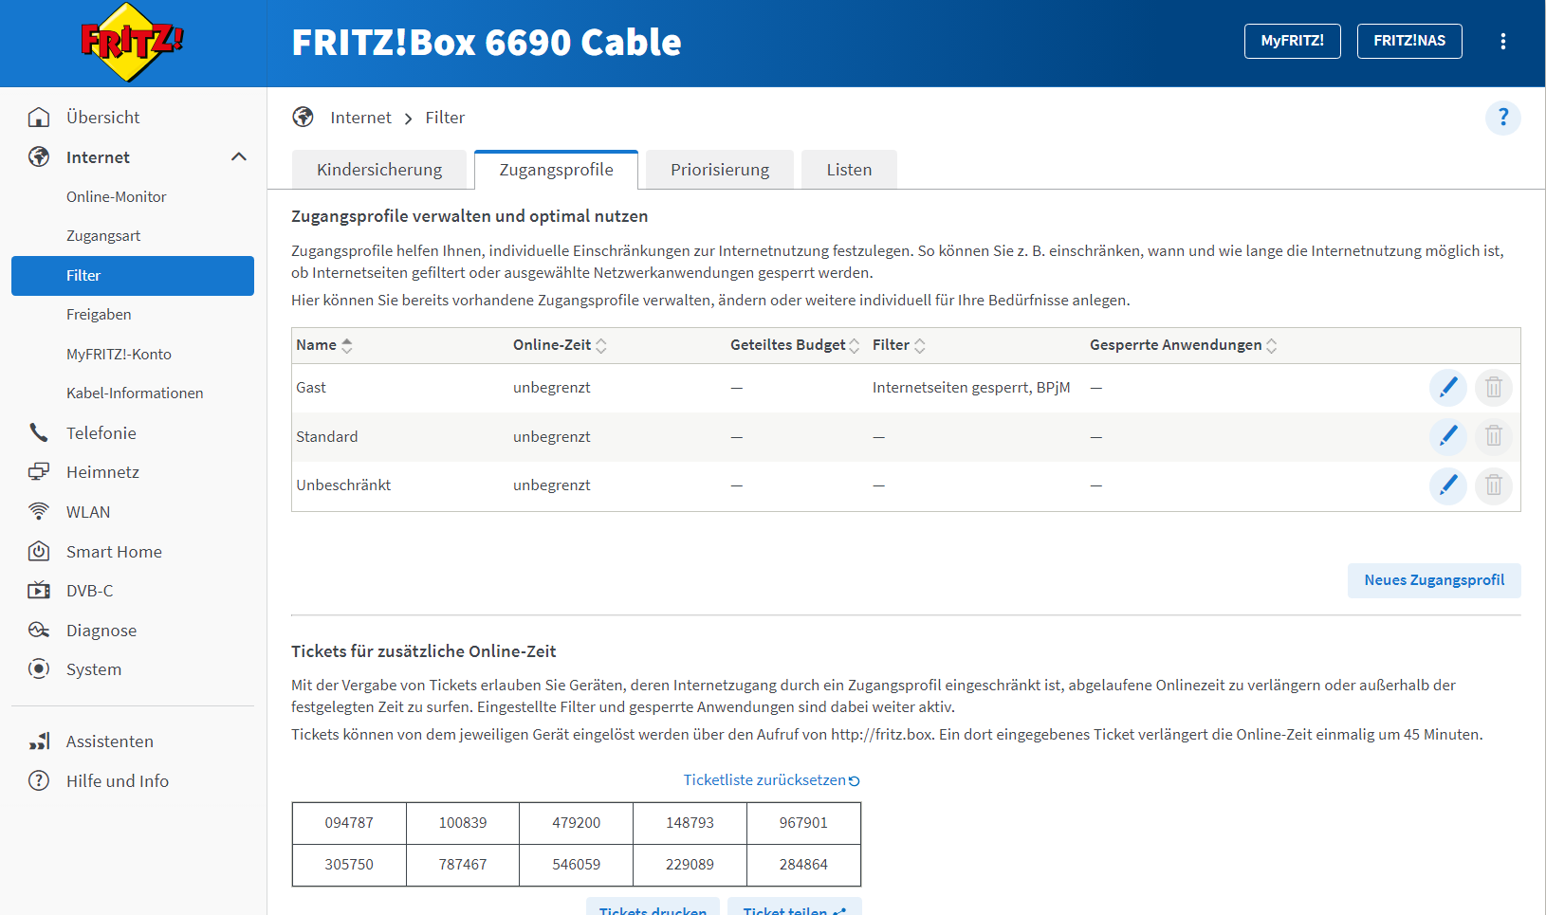Click 'Internetseiten gesperrt, BPjM' filter cell
The image size is (1546, 915).
tap(971, 387)
